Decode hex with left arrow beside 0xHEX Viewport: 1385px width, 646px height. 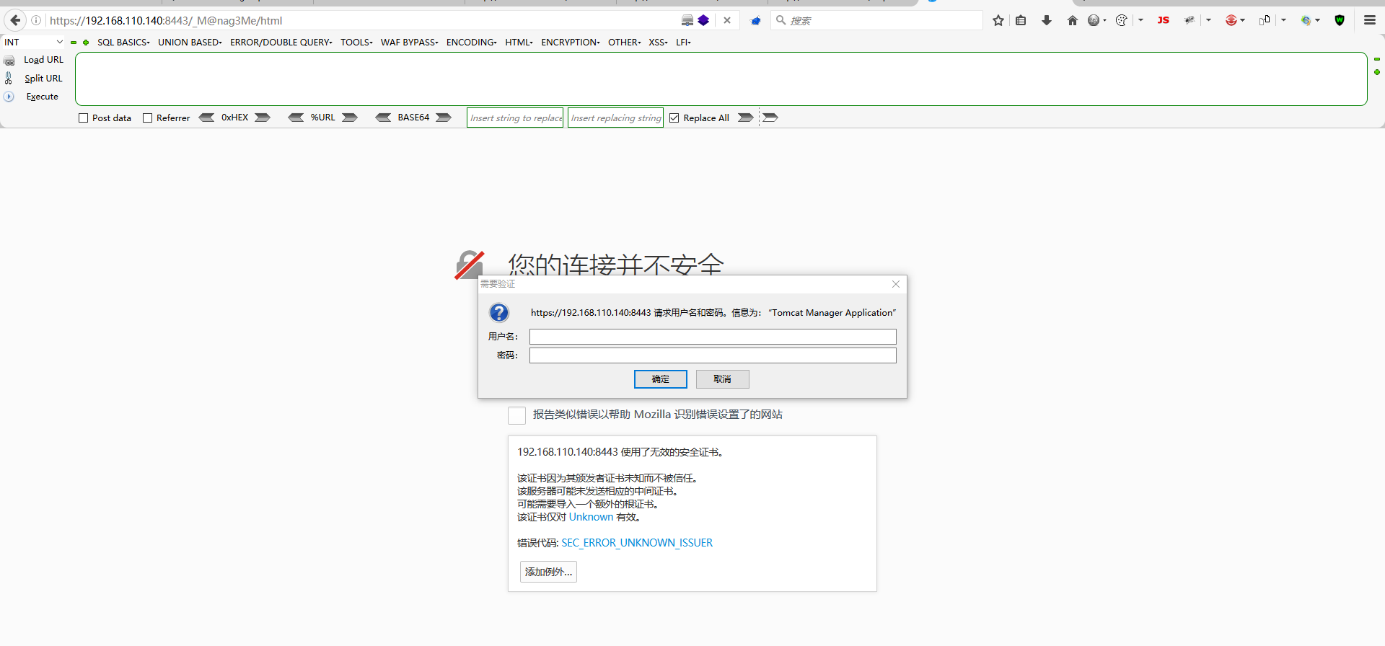click(x=206, y=118)
